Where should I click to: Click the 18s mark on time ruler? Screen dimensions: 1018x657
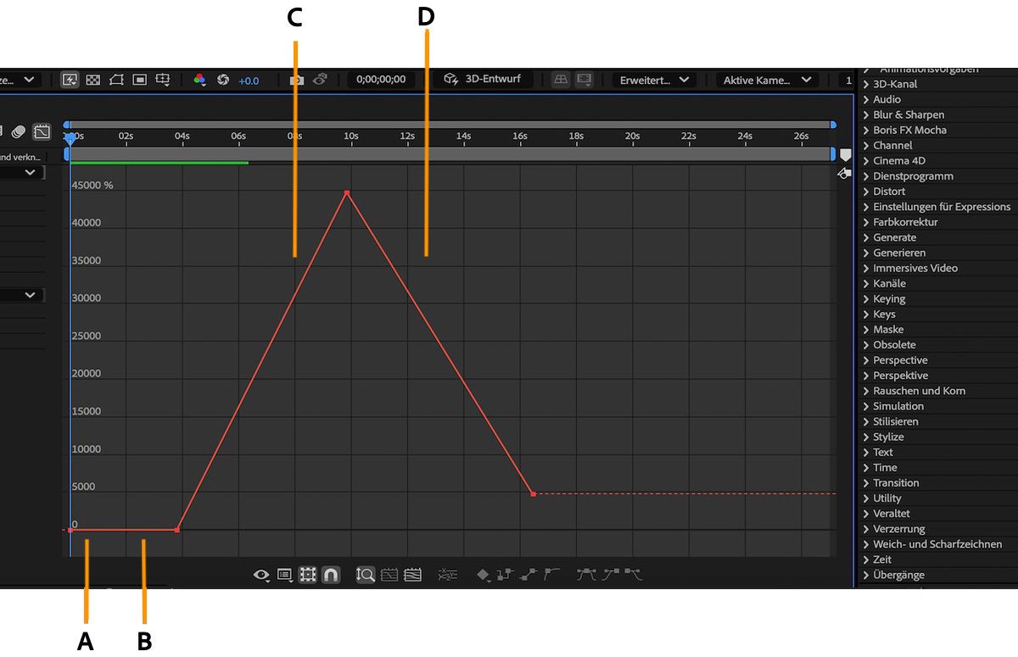click(x=576, y=136)
